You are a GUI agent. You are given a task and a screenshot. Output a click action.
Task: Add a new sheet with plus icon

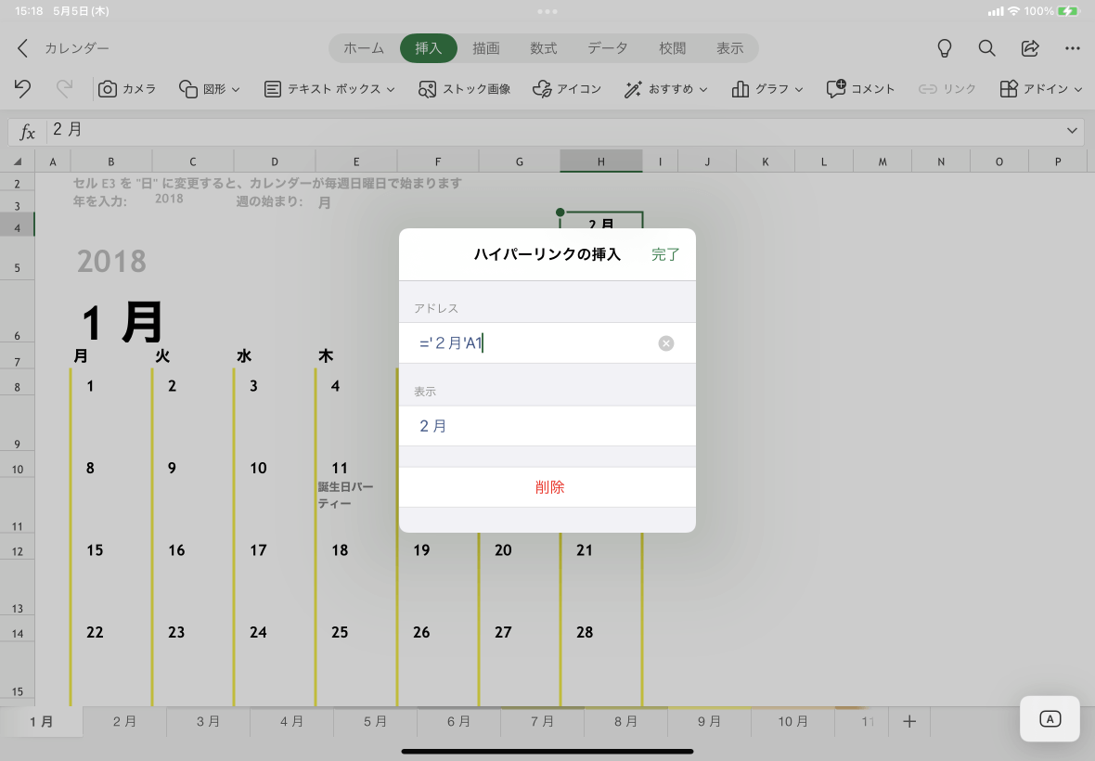point(909,722)
